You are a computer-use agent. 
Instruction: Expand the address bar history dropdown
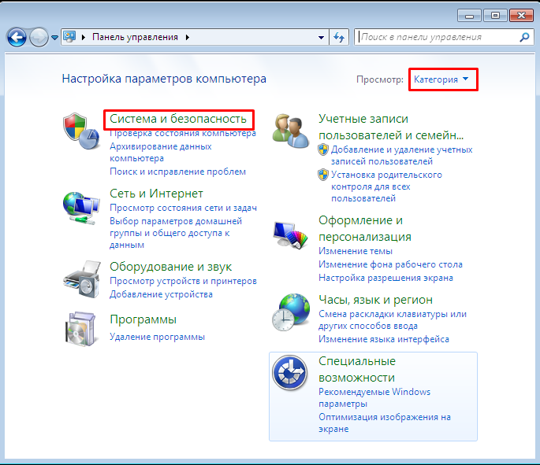point(321,37)
